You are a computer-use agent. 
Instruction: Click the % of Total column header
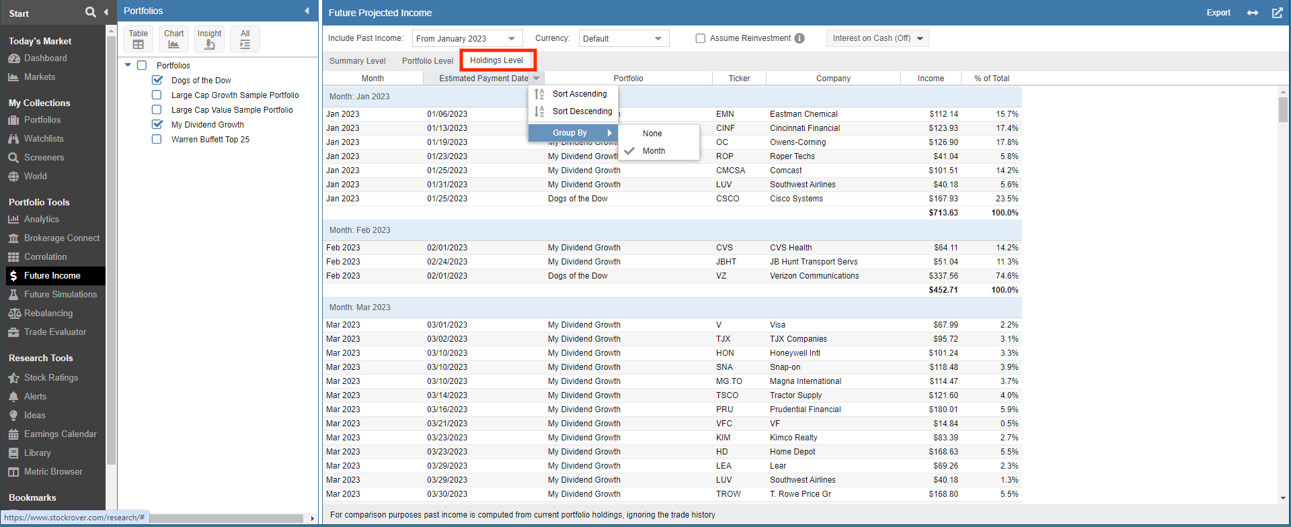[991, 79]
